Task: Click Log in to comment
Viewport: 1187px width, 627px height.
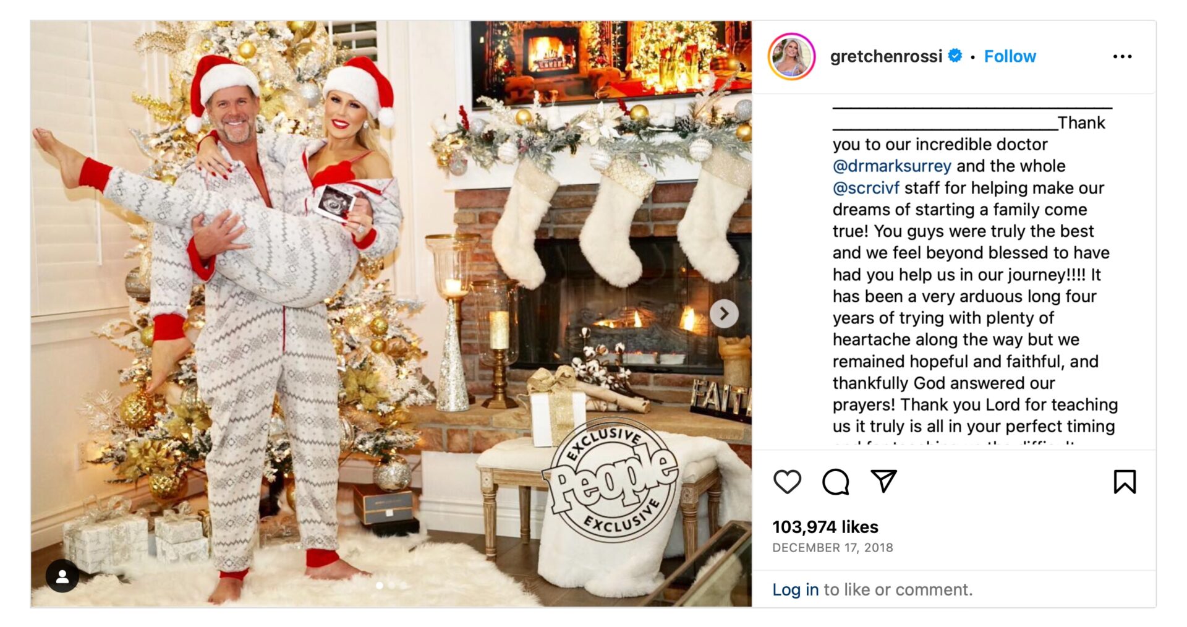Action: coord(795,589)
